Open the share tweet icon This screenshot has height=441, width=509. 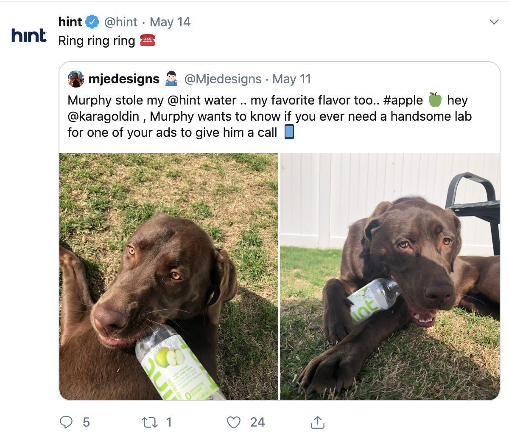pos(317,422)
